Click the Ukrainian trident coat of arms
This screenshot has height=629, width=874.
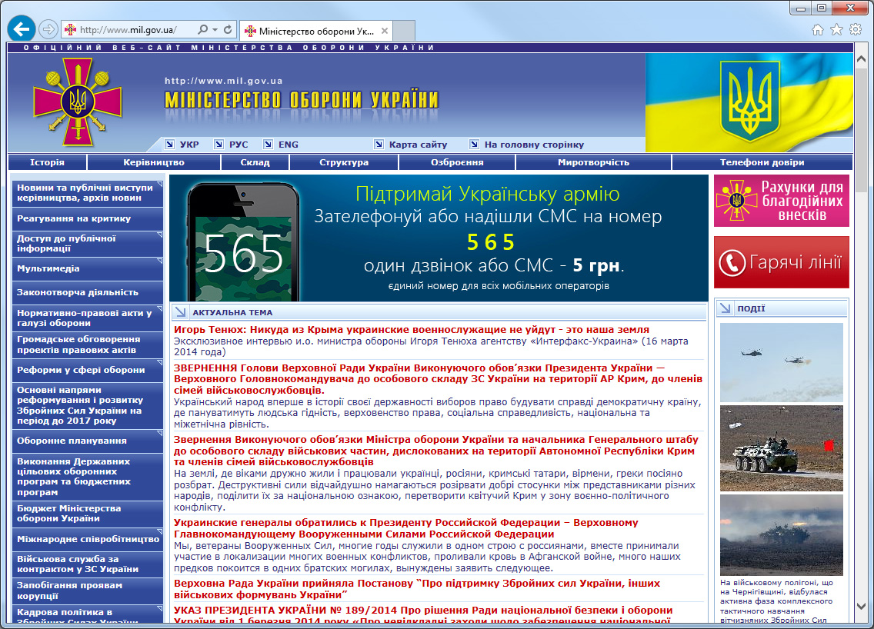click(x=749, y=100)
